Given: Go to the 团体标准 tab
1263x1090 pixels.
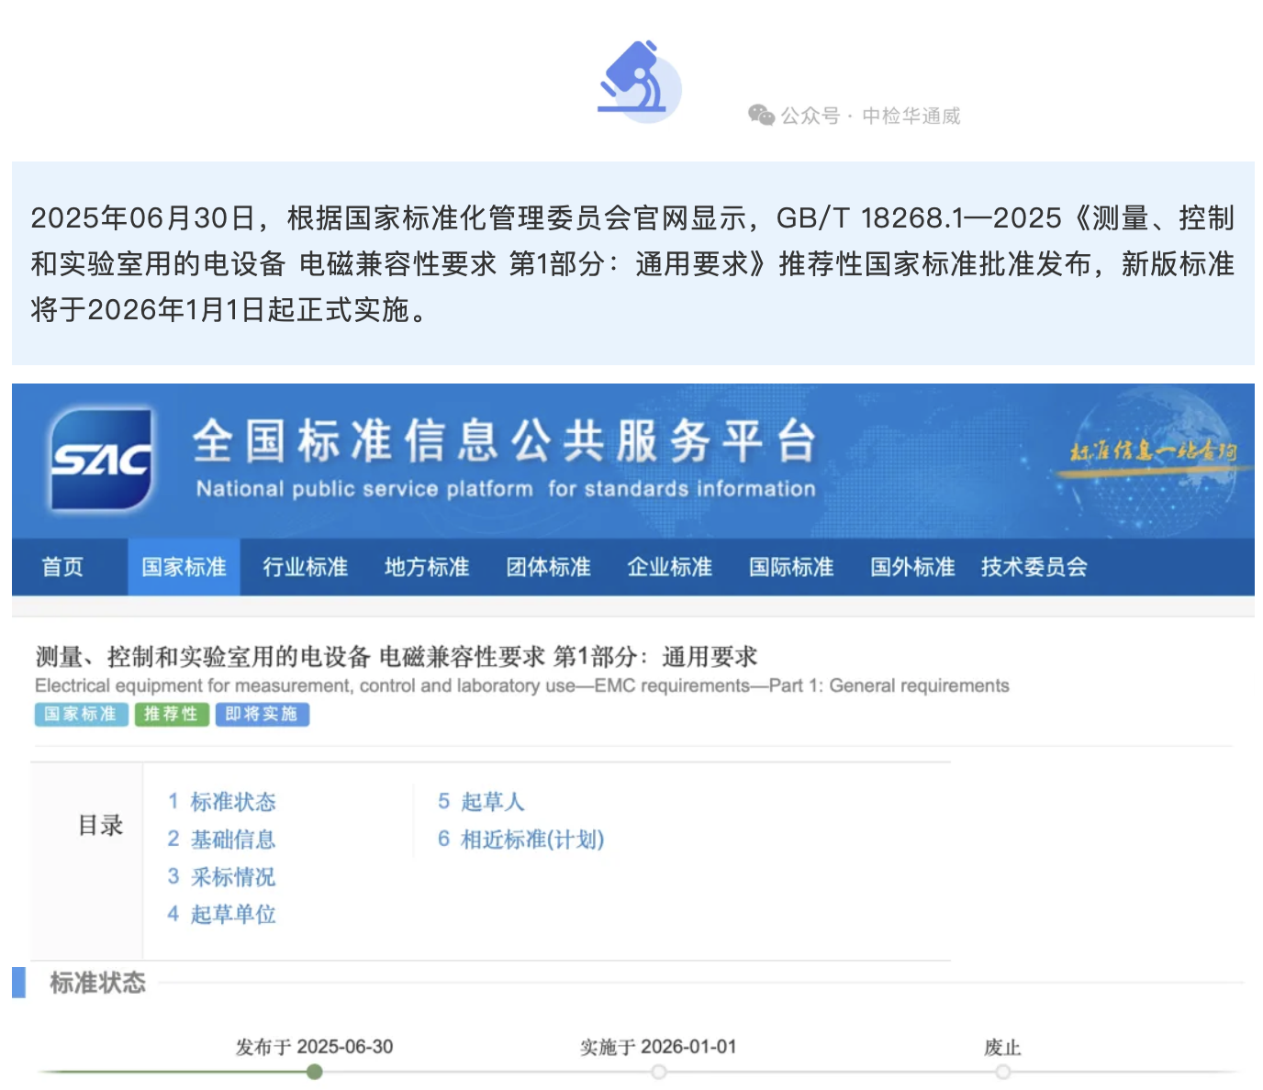Looking at the screenshot, I should (548, 567).
